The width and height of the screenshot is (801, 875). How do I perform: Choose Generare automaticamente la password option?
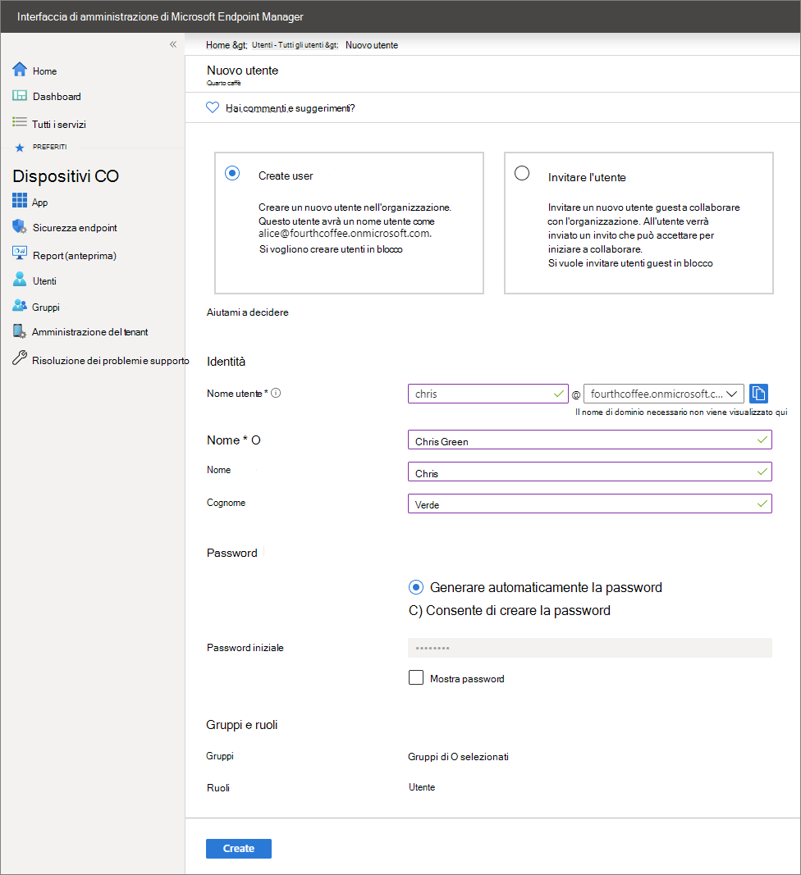click(x=415, y=587)
